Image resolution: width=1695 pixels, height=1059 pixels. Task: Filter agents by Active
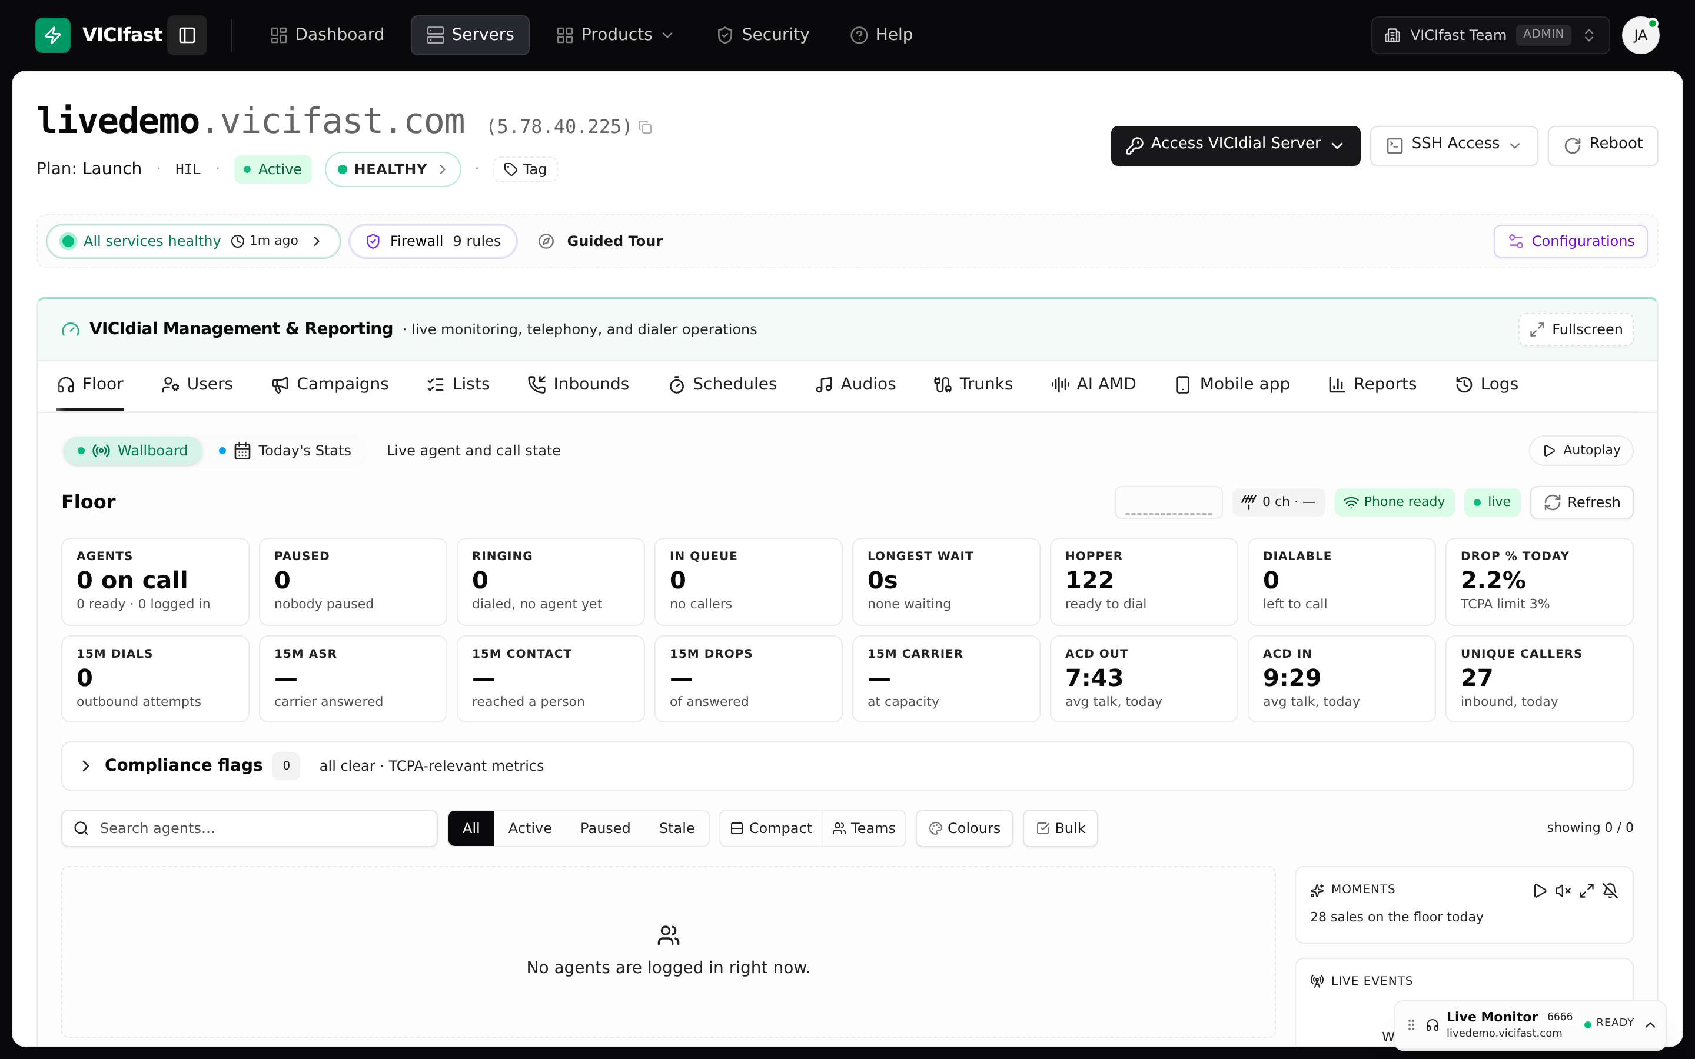click(530, 828)
